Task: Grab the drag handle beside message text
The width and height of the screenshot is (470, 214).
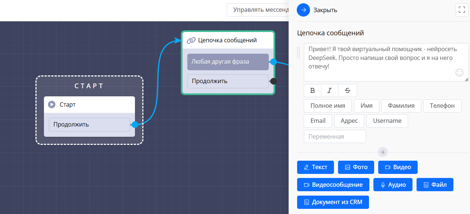Action: [299, 53]
